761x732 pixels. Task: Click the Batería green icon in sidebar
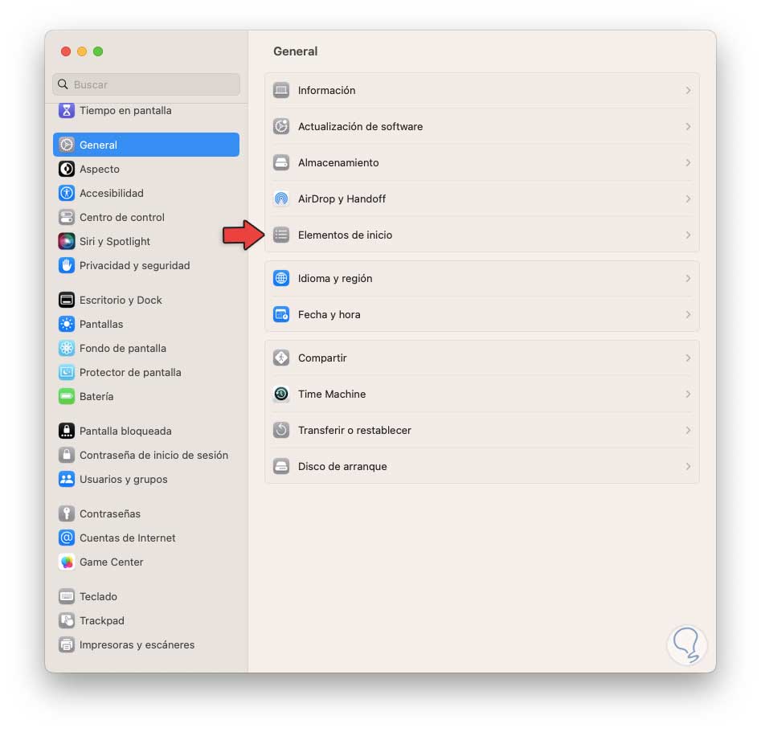67,396
